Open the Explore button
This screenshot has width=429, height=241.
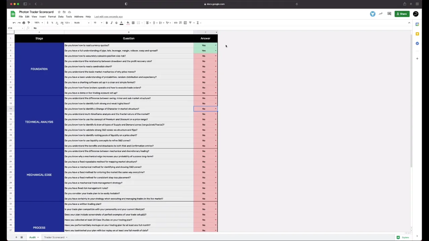click(403, 237)
